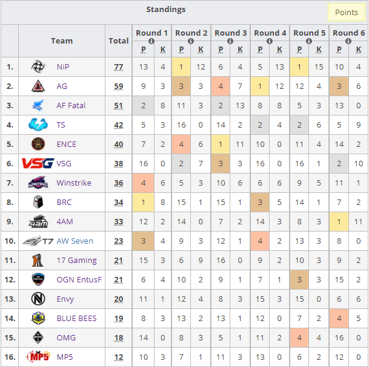Click NiP's total score 77

tap(118, 67)
